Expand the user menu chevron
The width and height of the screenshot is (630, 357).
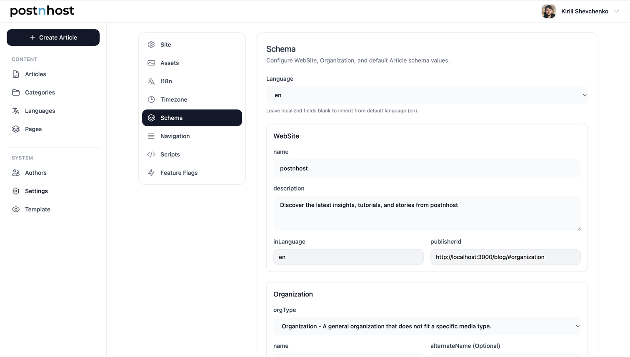coord(617,11)
